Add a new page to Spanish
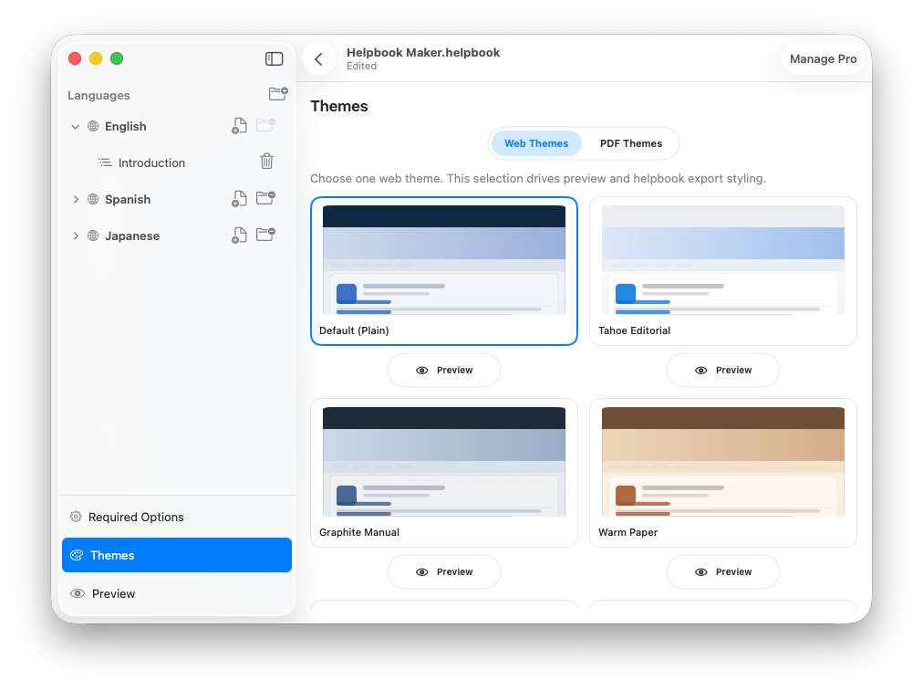Viewport: 923px width, 691px height. pos(239,199)
